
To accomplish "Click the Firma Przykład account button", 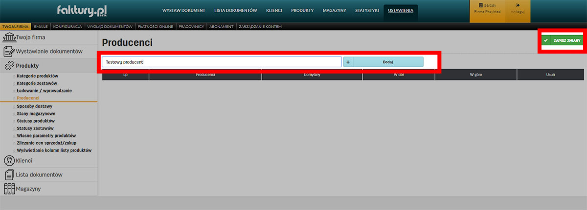I will [x=487, y=11].
